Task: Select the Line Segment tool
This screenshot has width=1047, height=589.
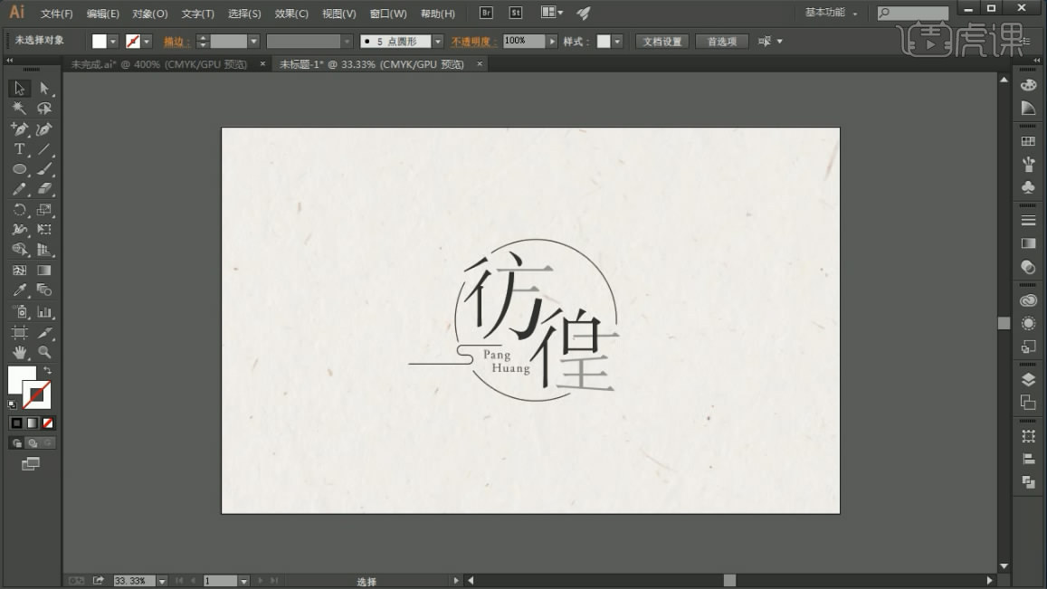Action: [44, 149]
